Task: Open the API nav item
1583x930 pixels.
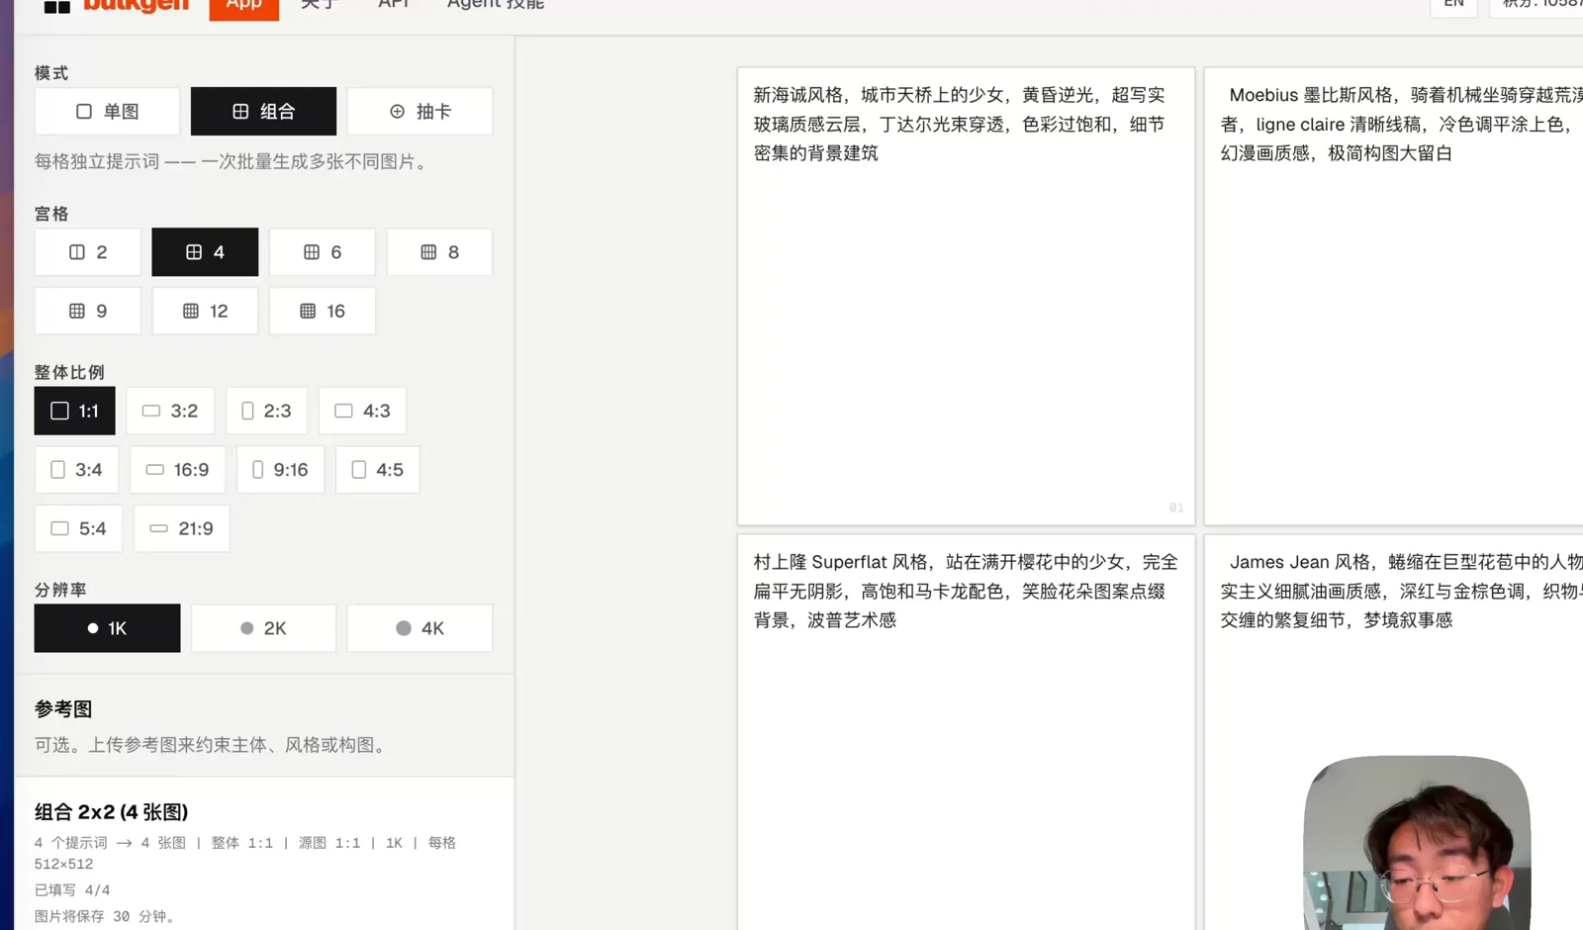Action: coord(394,5)
